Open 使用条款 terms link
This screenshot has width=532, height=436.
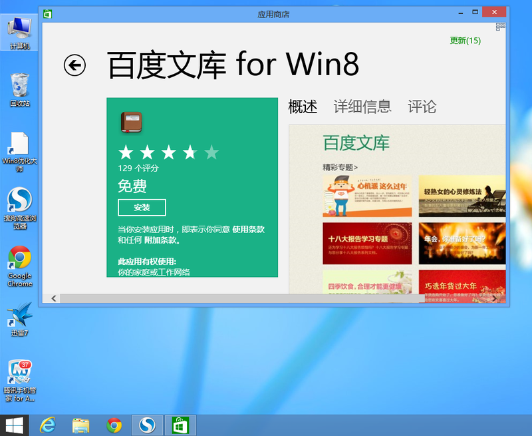[248, 229]
